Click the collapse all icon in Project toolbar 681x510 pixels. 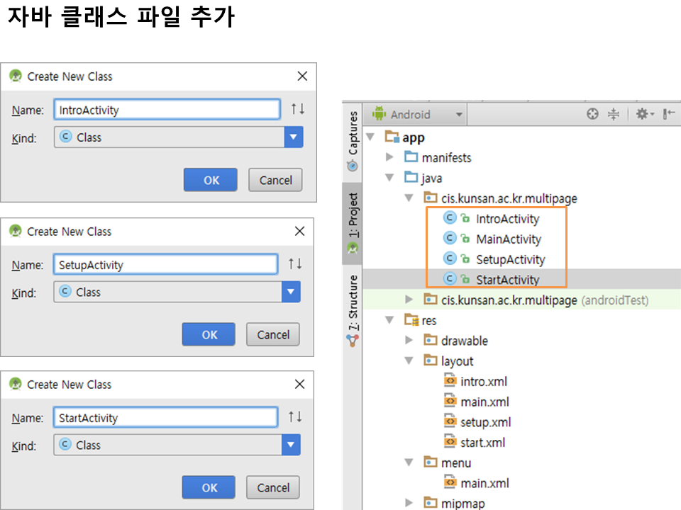[x=614, y=114]
